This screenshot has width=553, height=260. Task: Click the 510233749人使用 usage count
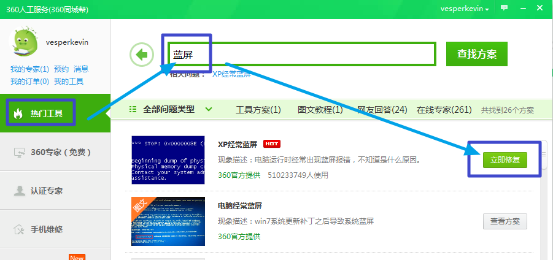point(298,175)
